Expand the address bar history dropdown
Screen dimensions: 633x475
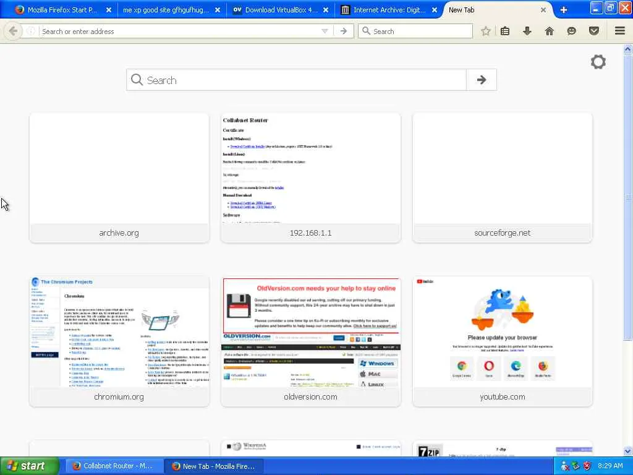[x=325, y=31]
